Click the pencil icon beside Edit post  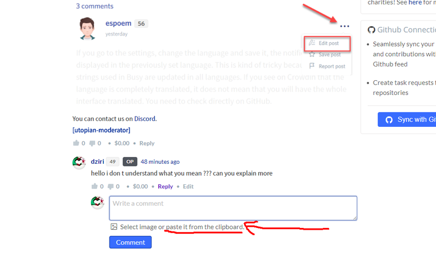(x=312, y=43)
